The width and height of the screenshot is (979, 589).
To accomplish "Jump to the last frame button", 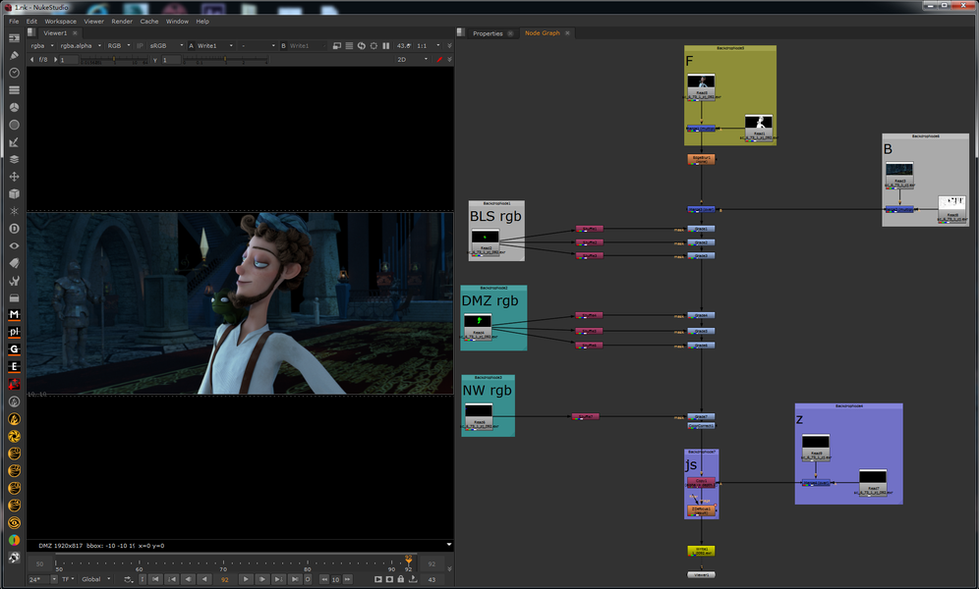I will (x=295, y=579).
